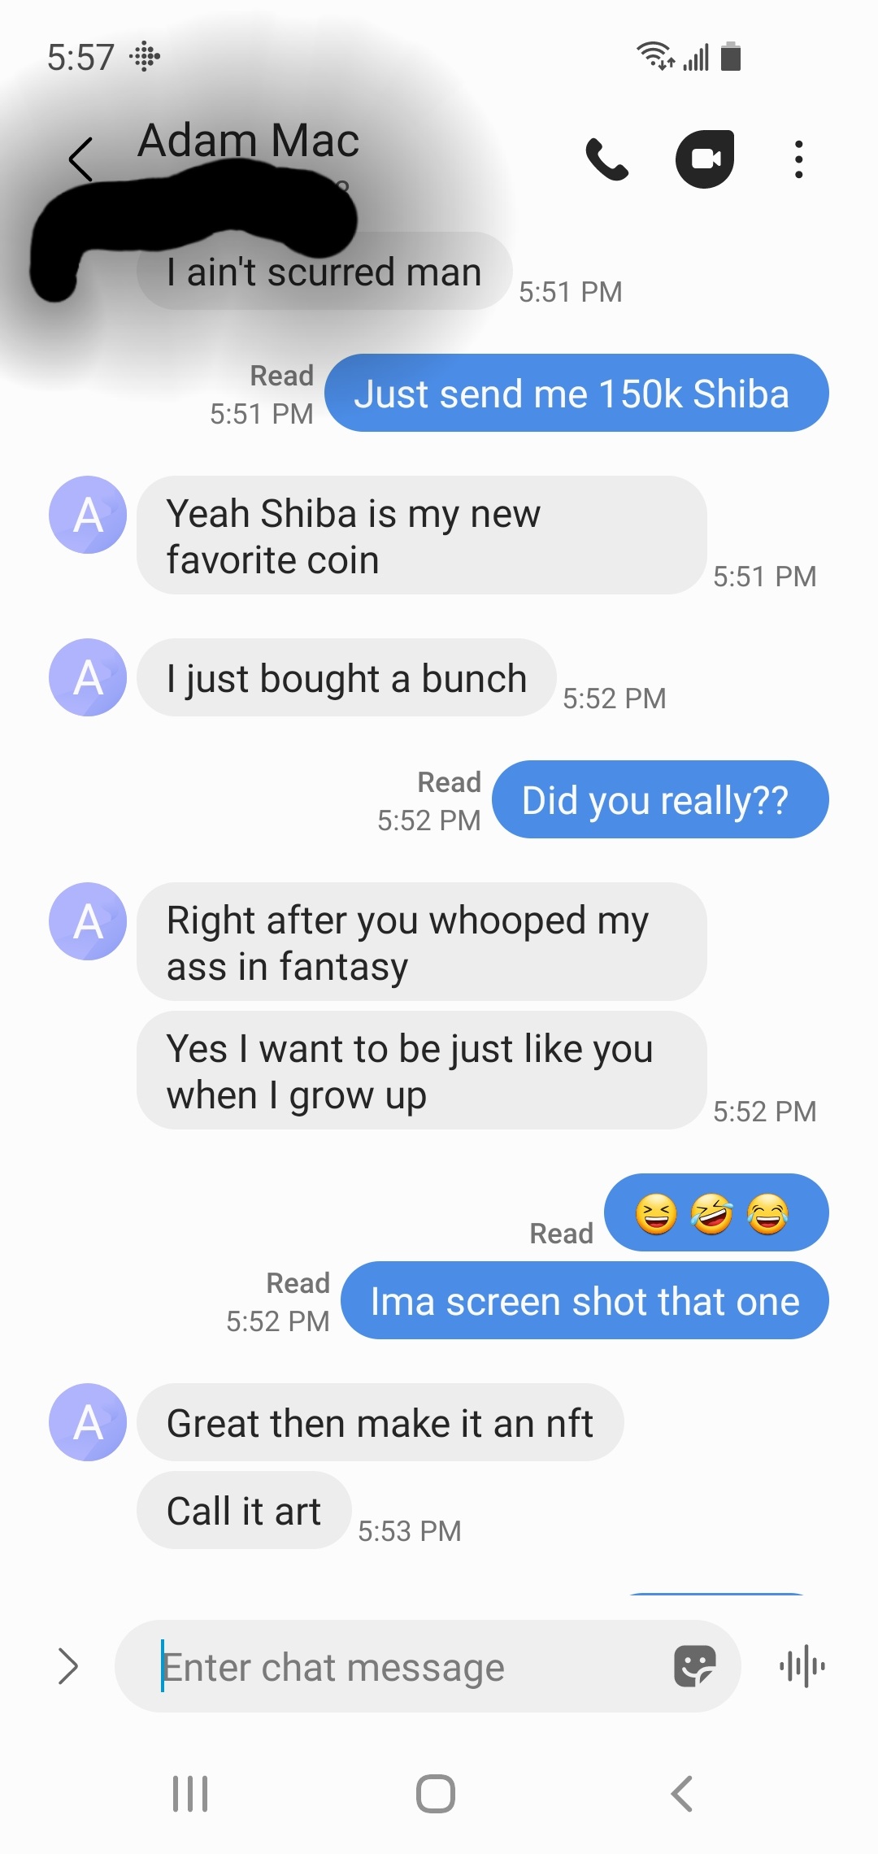Select 'Ima screen shot that one' message

click(585, 1300)
